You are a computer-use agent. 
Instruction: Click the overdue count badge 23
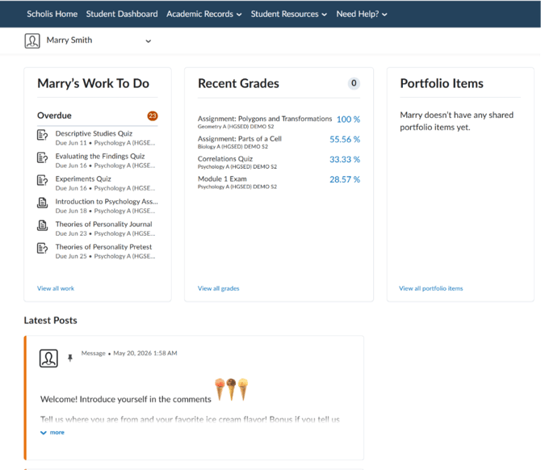(153, 116)
